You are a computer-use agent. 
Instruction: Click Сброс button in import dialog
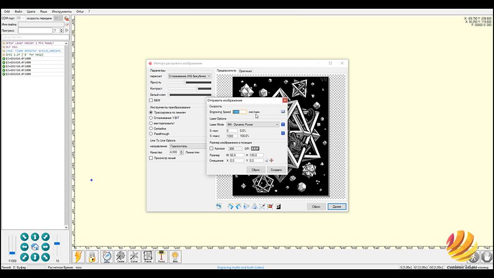tap(316, 207)
